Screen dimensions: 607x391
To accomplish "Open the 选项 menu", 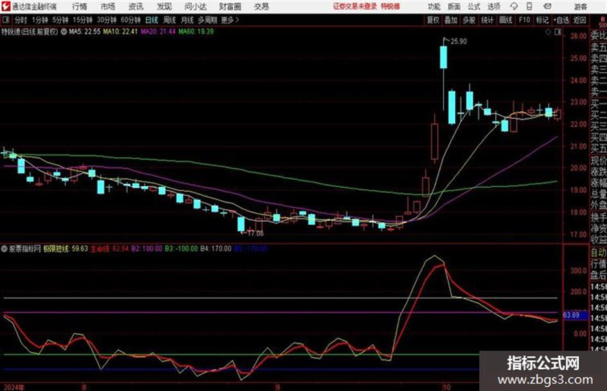I will pyautogui.click(x=493, y=6).
